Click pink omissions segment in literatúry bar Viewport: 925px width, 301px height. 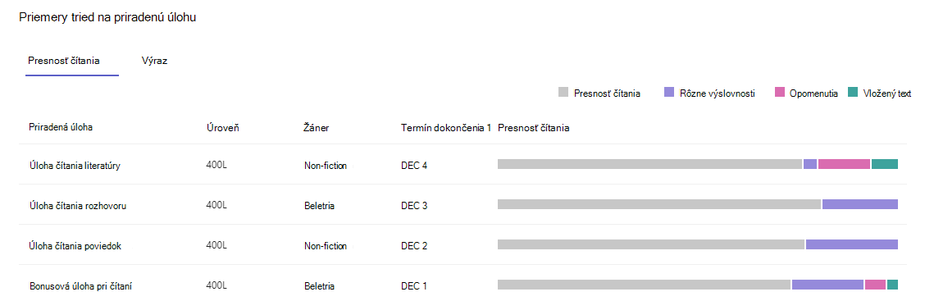click(x=844, y=164)
